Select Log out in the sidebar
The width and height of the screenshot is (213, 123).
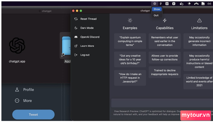coord(84,55)
